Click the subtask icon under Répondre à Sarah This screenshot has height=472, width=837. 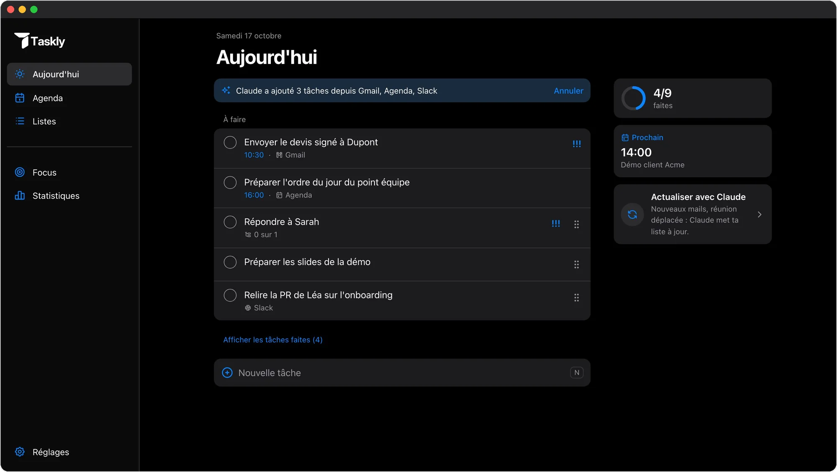248,235
